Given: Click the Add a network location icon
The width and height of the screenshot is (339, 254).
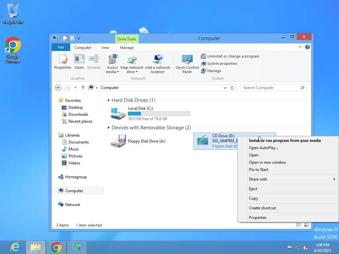Looking at the screenshot, I should tap(158, 64).
